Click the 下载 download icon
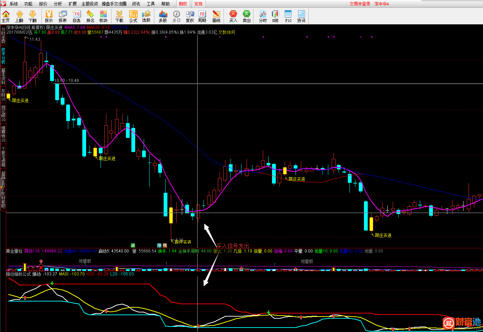This screenshot has height=332, width=483. click(x=119, y=16)
